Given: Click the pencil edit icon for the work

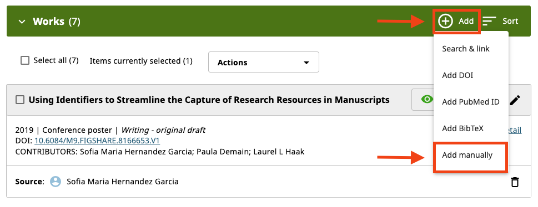Looking at the screenshot, I should coord(515,100).
